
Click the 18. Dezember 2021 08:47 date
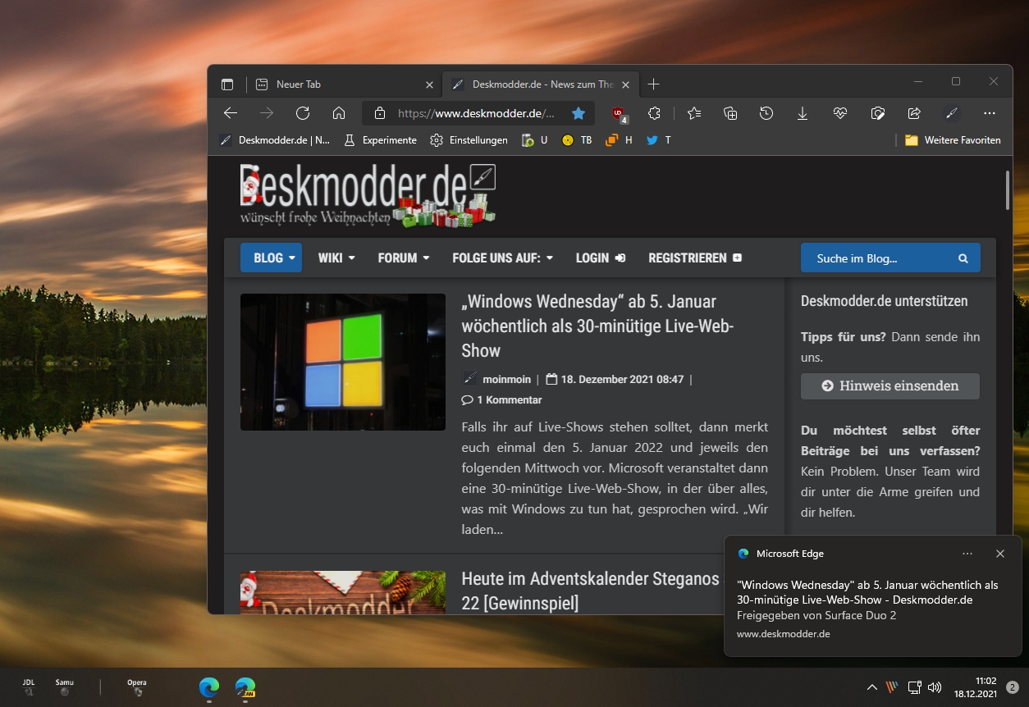coord(622,379)
